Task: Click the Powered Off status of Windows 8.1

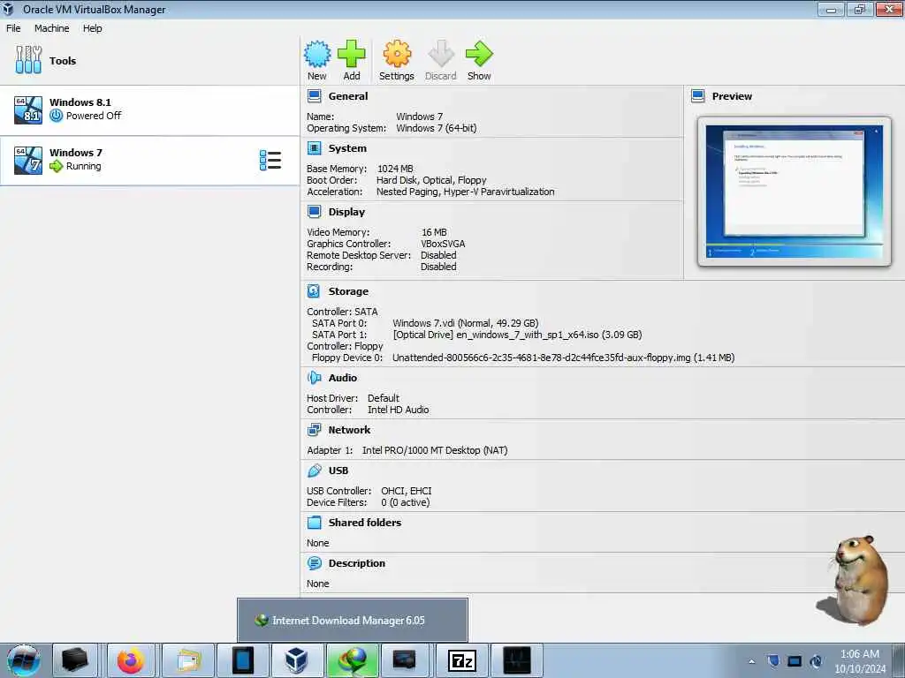Action: [x=94, y=116]
